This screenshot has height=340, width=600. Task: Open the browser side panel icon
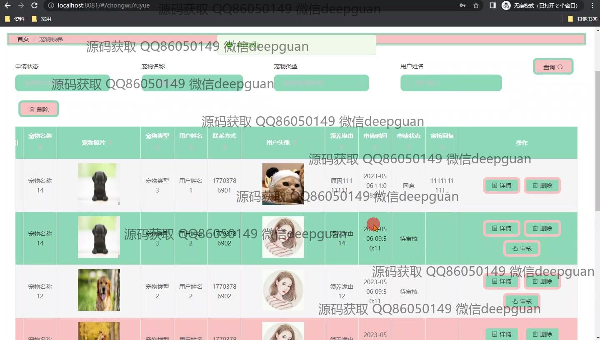[492, 6]
